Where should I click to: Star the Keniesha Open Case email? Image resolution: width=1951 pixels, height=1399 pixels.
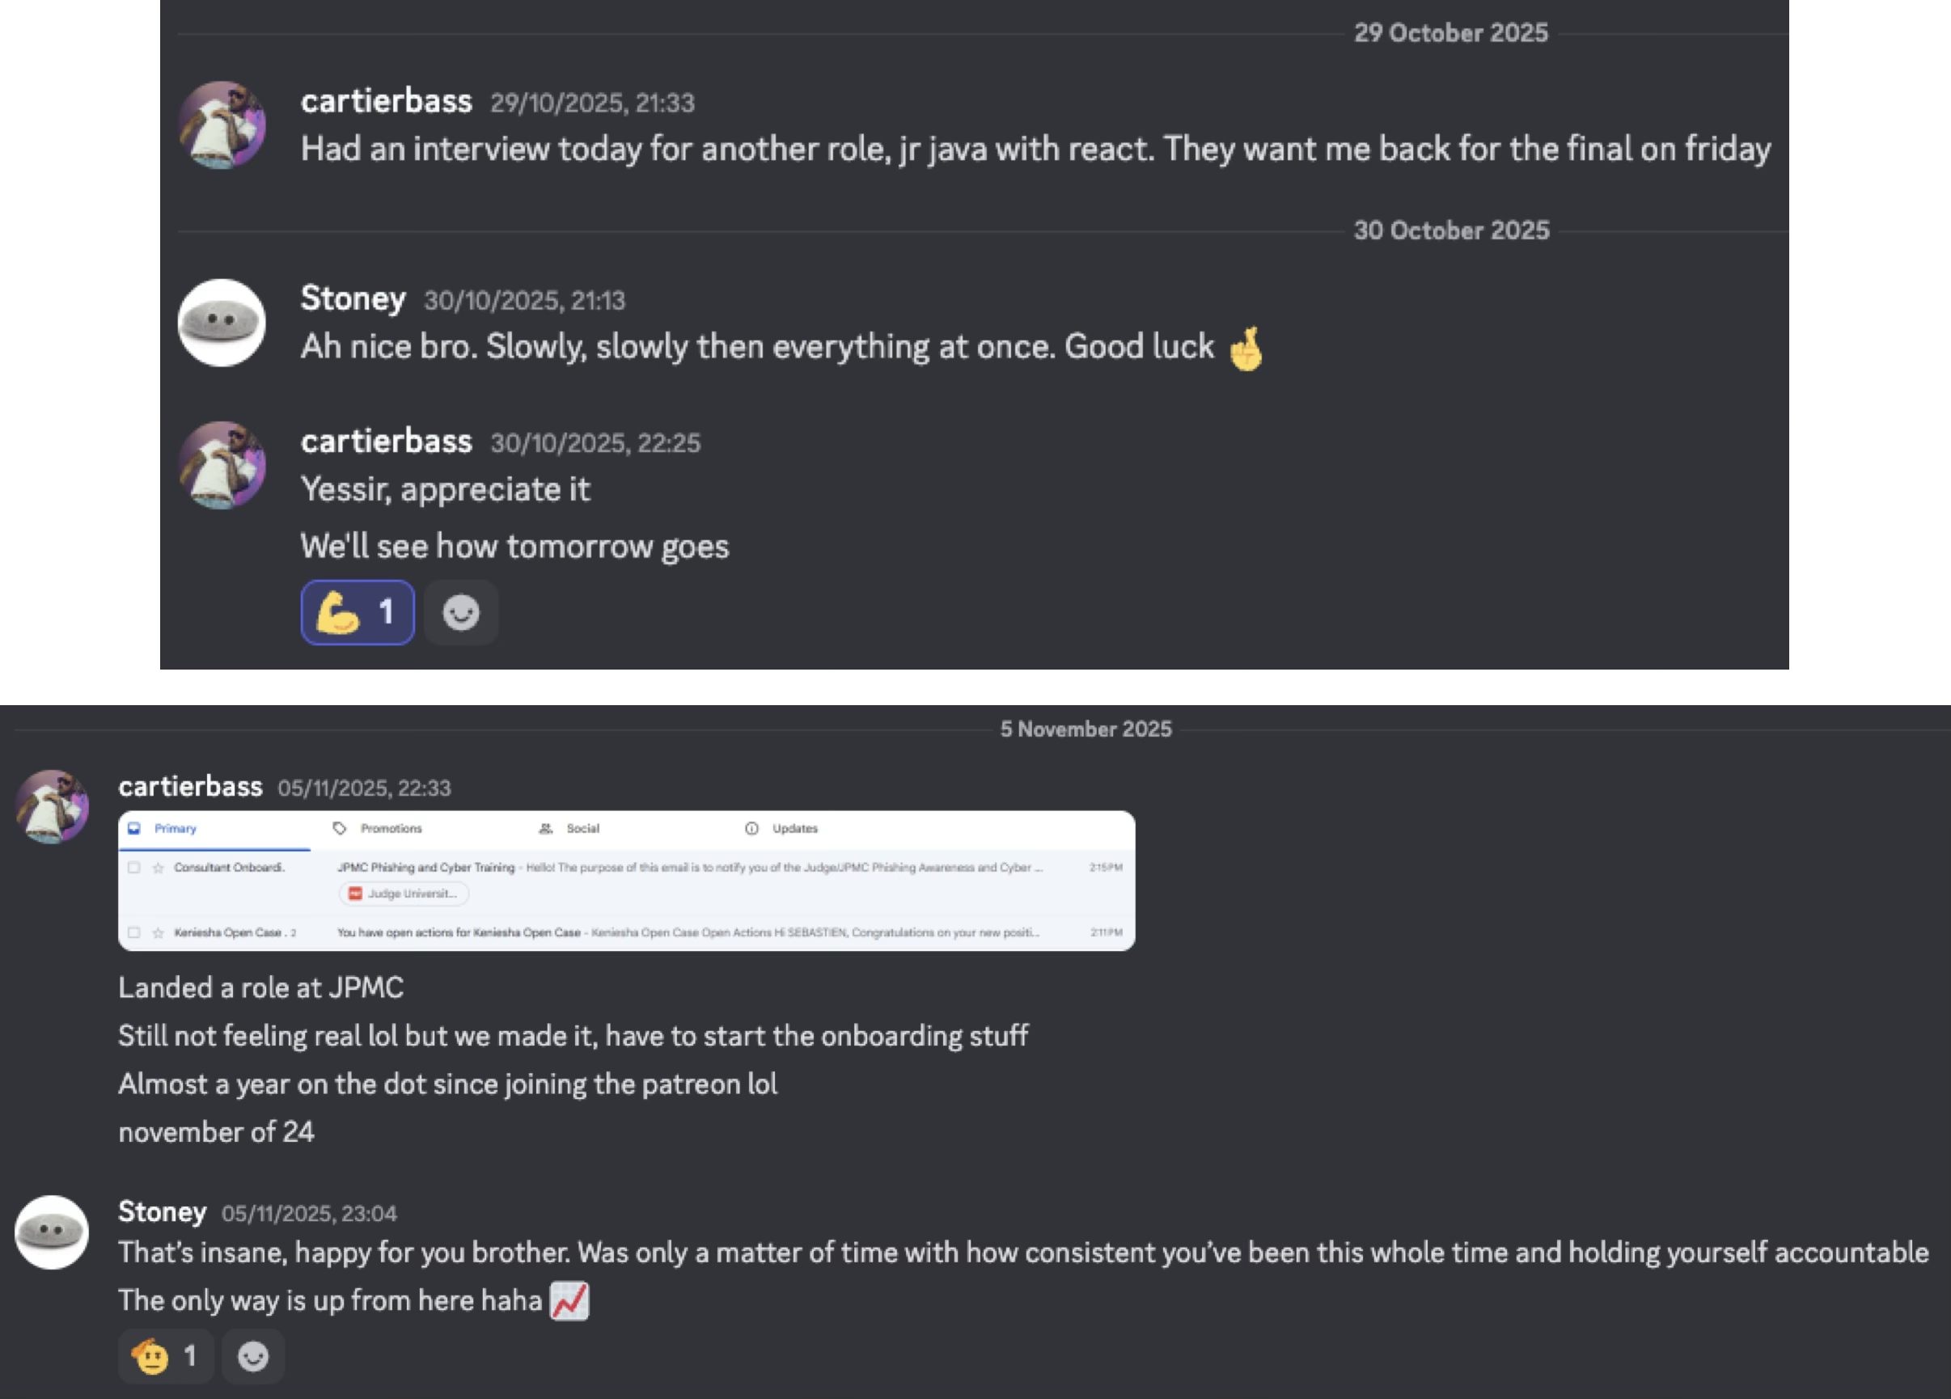159,933
